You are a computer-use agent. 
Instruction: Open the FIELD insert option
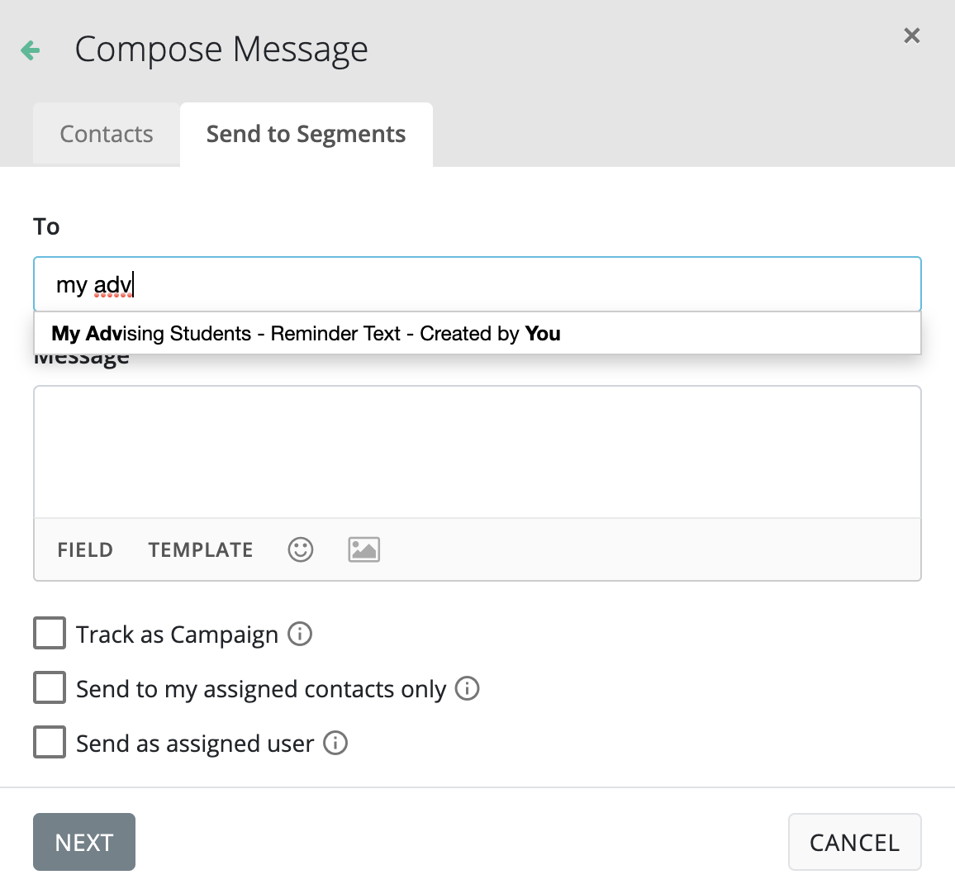click(85, 549)
